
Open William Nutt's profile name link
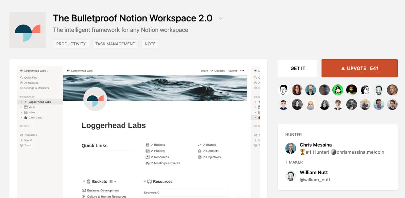click(x=314, y=173)
